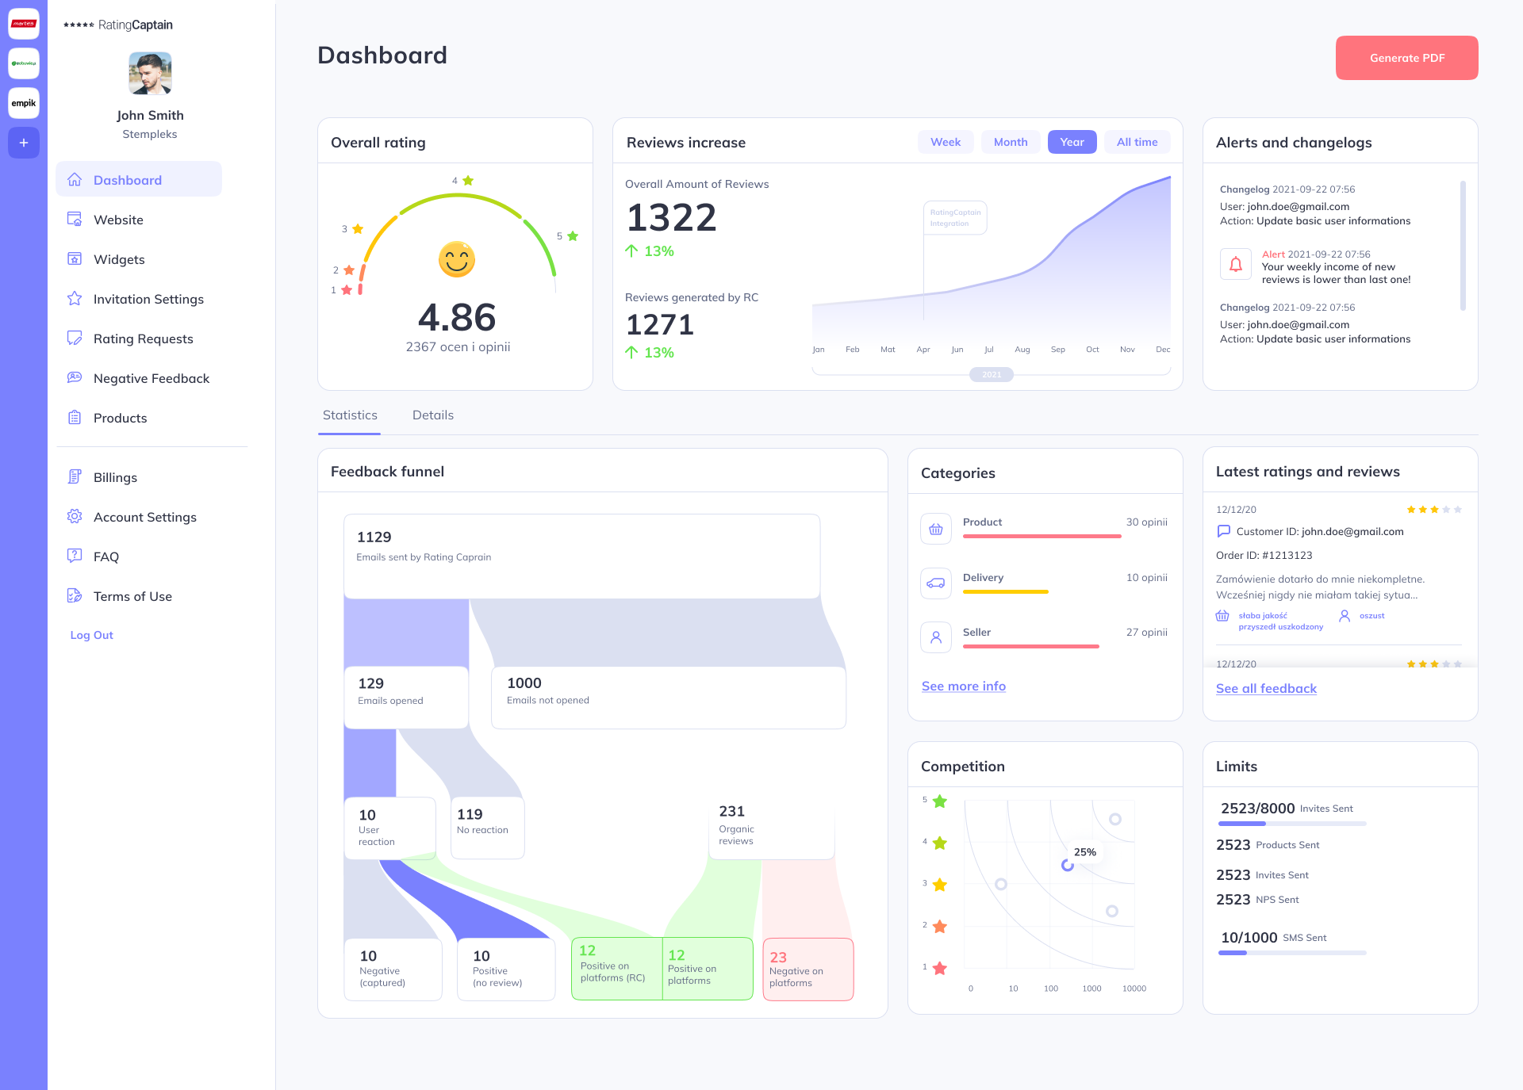This screenshot has width=1523, height=1090.
Task: Click the Invites Sent progress bar
Action: (x=1292, y=824)
